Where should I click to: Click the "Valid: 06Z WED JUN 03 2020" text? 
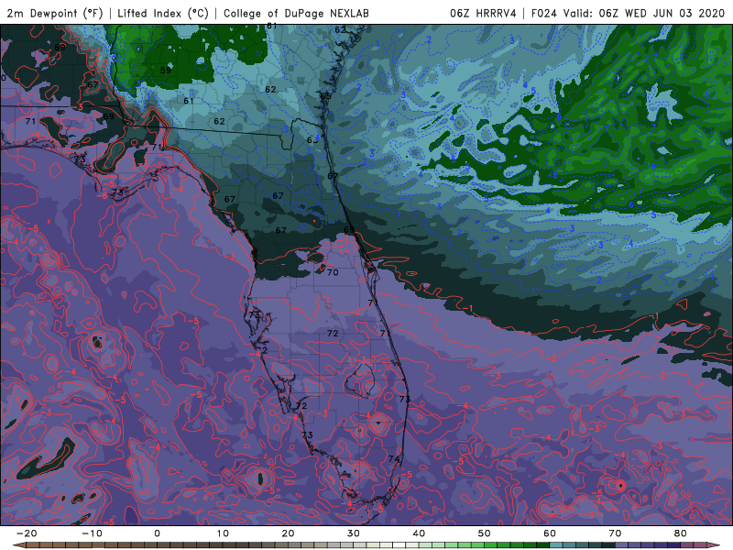643,13
